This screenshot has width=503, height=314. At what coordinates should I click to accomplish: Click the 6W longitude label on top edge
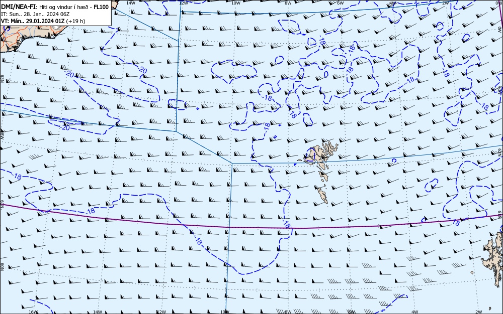[x=341, y=3]
